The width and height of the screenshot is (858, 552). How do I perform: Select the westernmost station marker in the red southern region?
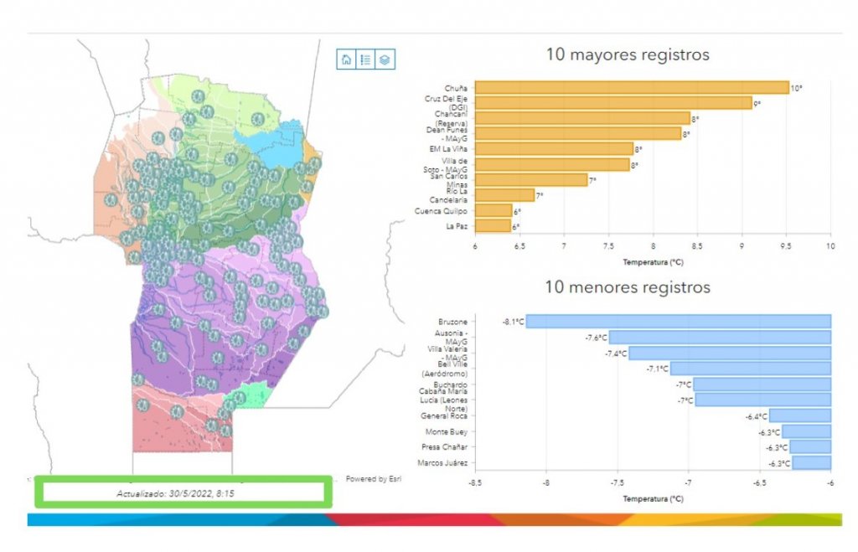(143, 405)
